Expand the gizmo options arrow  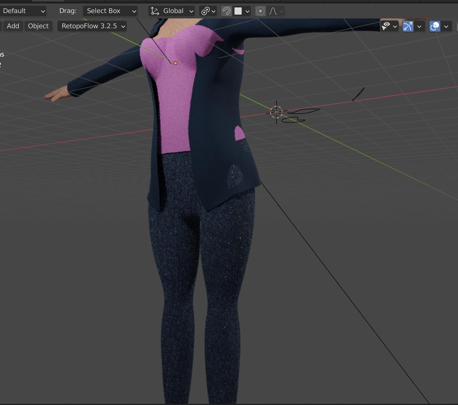(x=419, y=26)
